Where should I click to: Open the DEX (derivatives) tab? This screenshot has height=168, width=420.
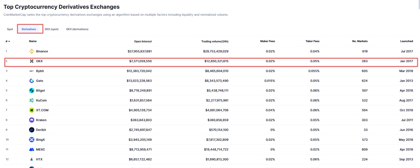pos(77,29)
